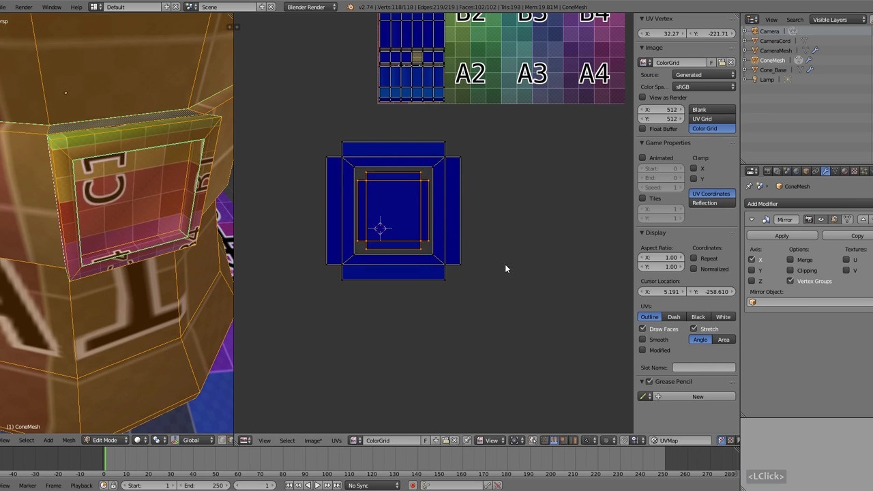
Task: Click the Camera object icon in outliner
Action: [754, 31]
